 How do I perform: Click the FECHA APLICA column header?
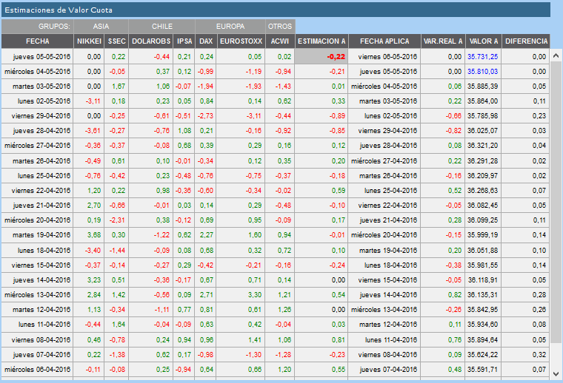(x=384, y=41)
